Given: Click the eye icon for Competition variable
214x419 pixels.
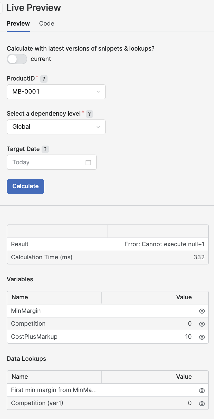Looking at the screenshot, I should [x=202, y=324].
